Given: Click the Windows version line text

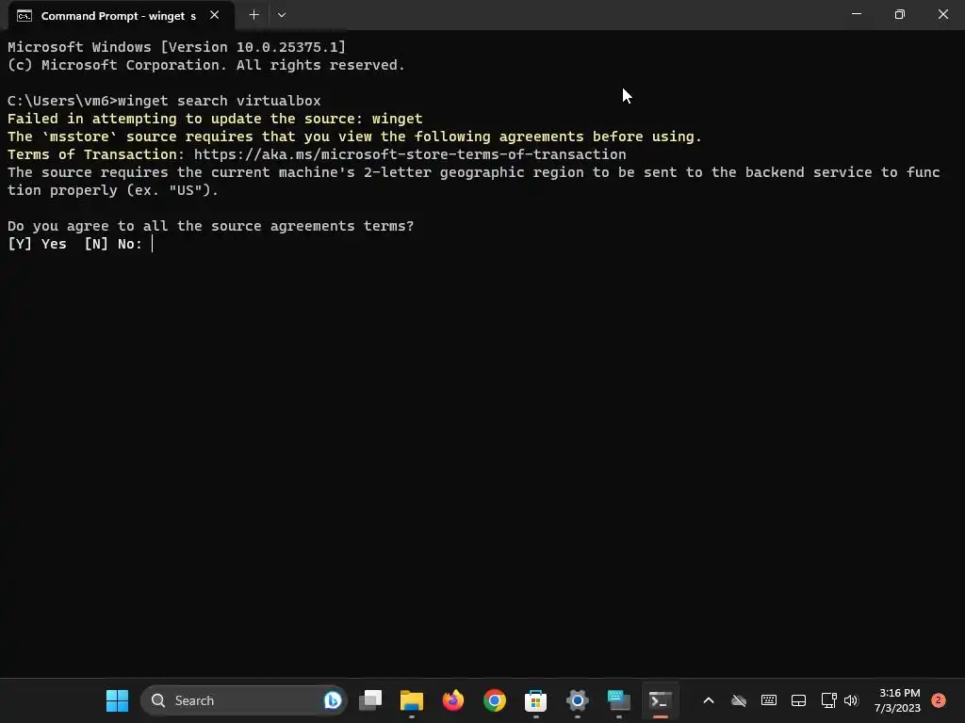Looking at the screenshot, I should [x=176, y=47].
